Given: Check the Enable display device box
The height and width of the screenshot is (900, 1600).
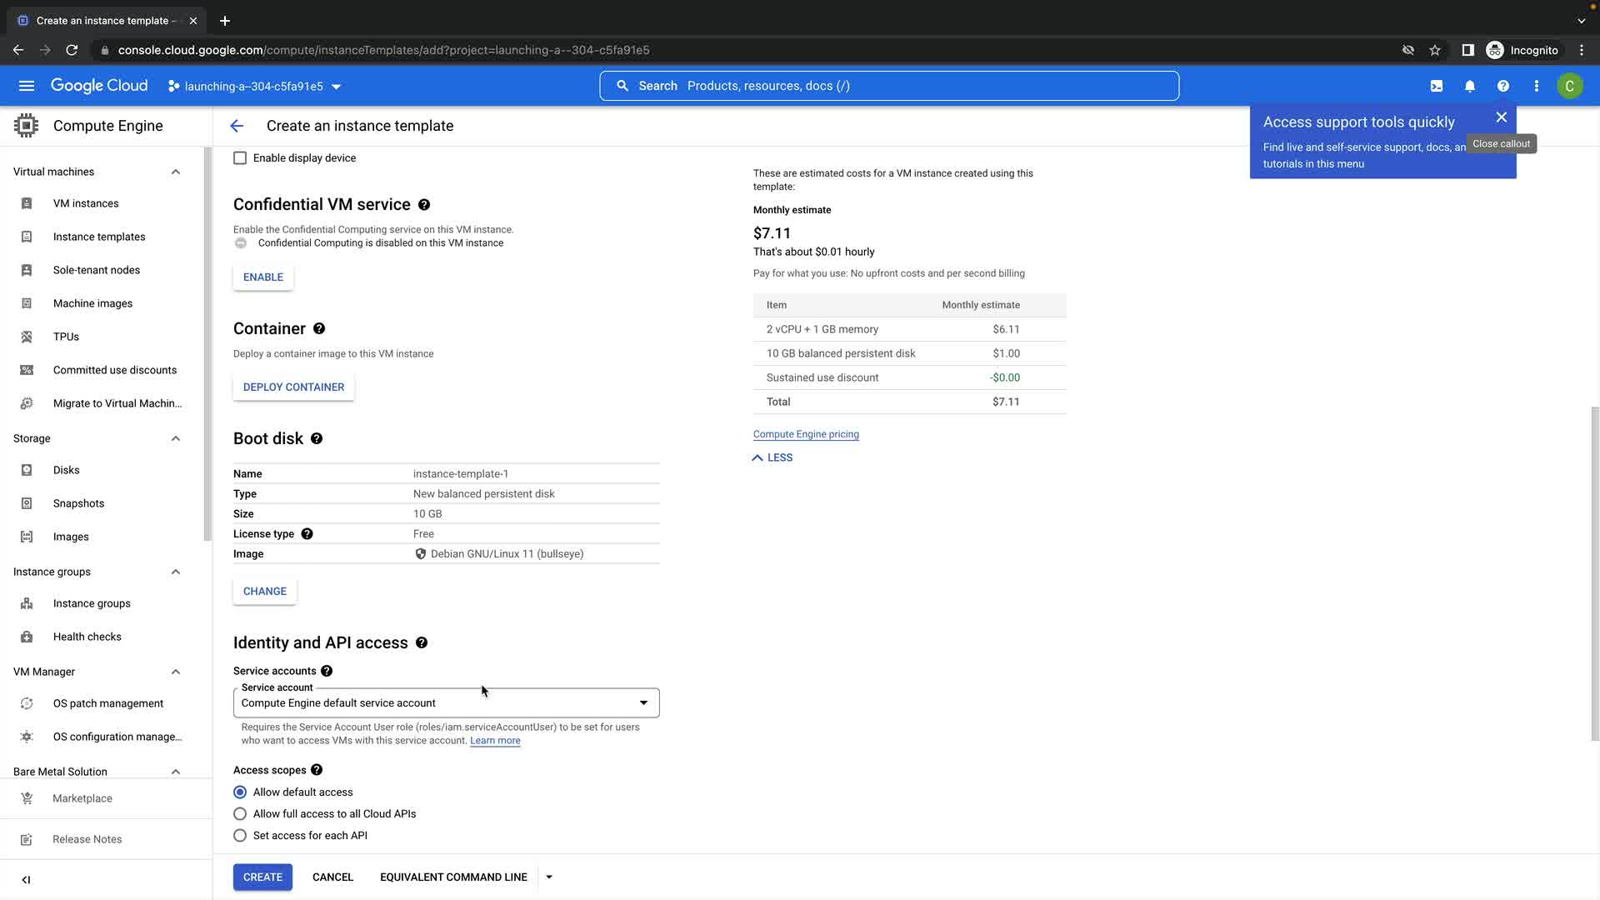Looking at the screenshot, I should coord(240,158).
